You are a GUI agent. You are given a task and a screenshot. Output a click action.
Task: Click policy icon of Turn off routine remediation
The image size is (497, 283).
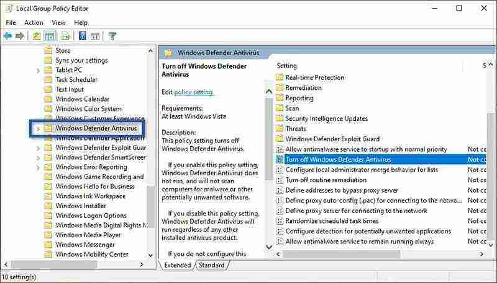click(x=280, y=180)
